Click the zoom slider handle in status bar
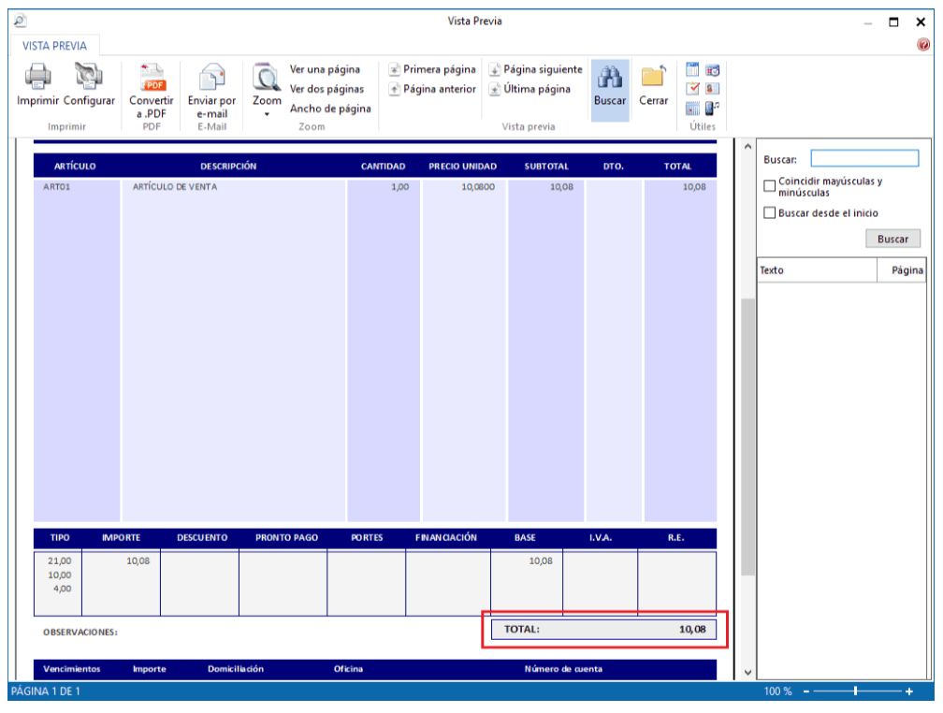 click(x=855, y=691)
